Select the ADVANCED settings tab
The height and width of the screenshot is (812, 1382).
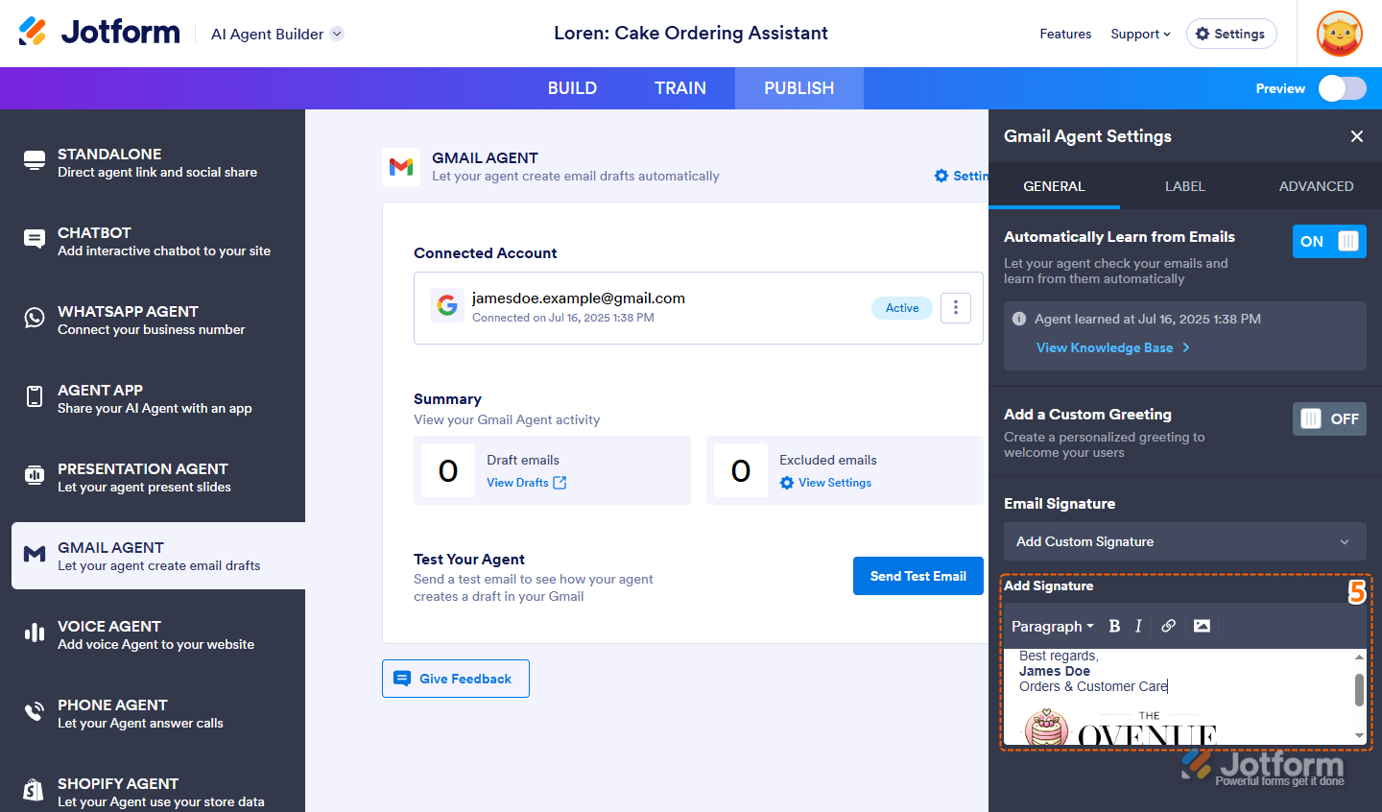[x=1317, y=186]
